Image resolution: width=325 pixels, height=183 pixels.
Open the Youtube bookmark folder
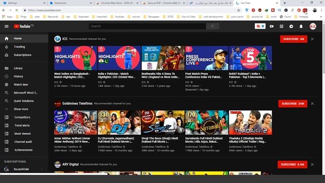[x=117, y=17]
